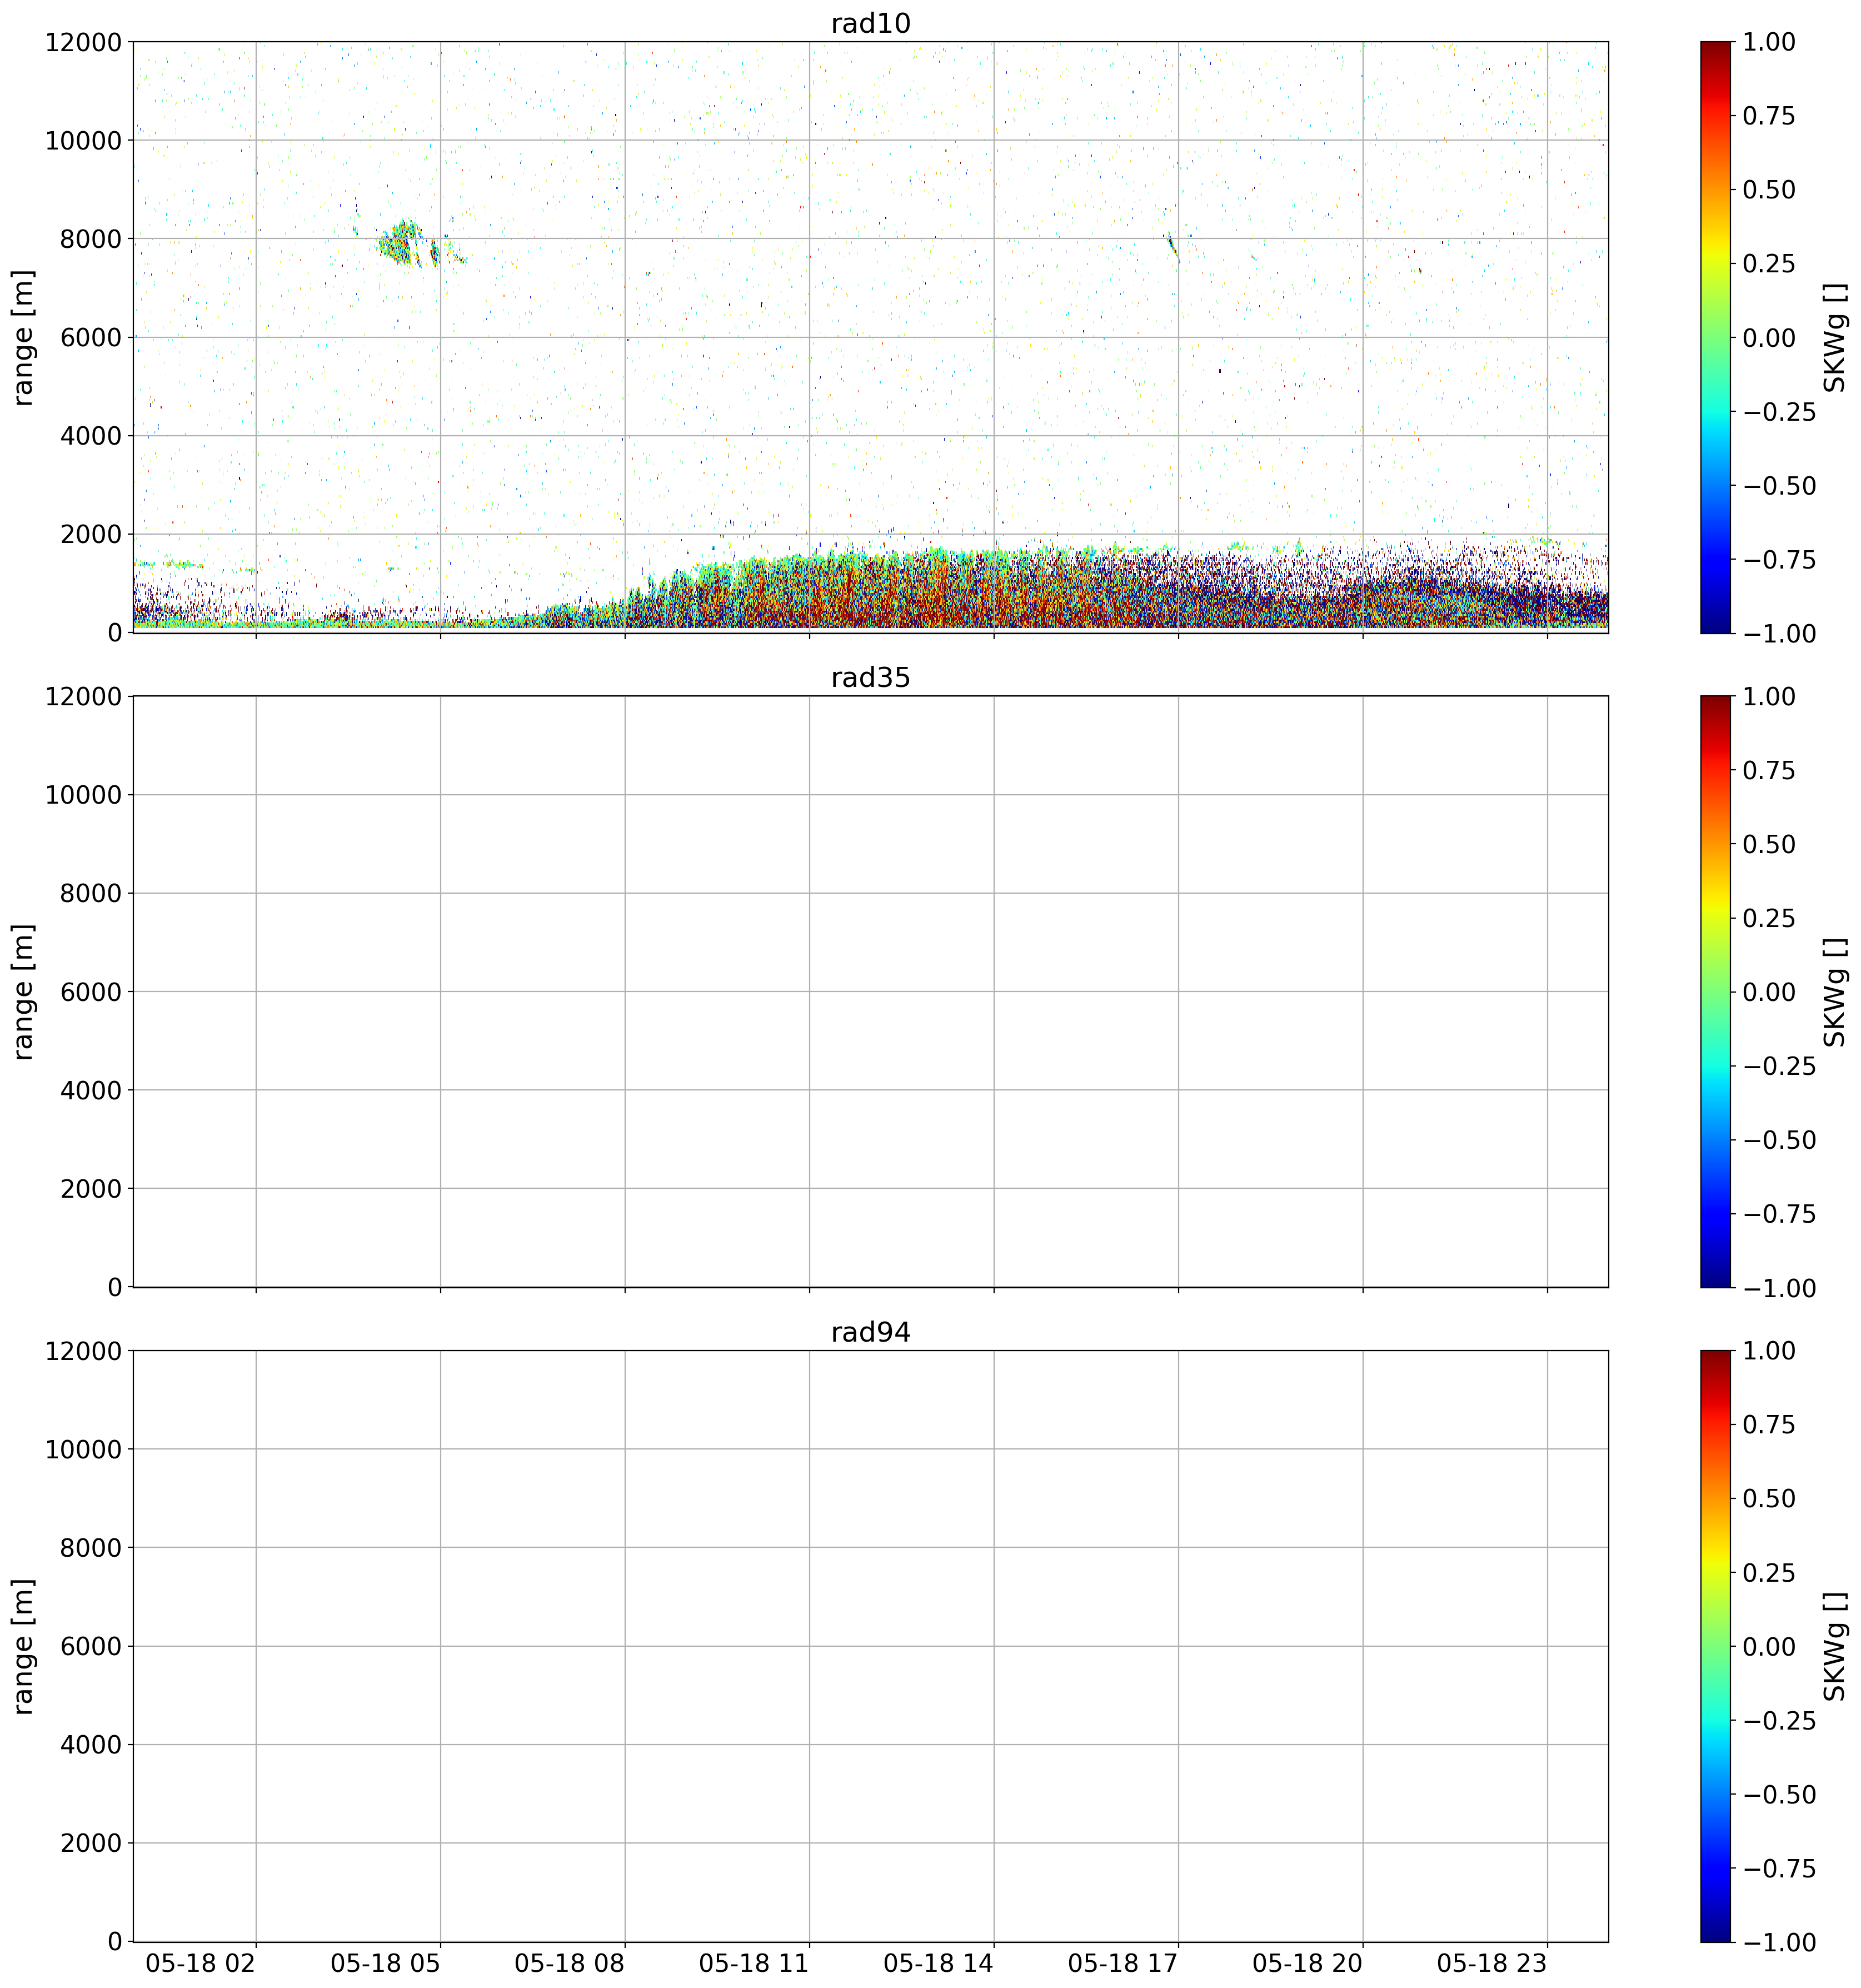The image size is (1861, 1988).
Task: Click the cloud blob near 8000 m in rad10
Action: pos(400,243)
